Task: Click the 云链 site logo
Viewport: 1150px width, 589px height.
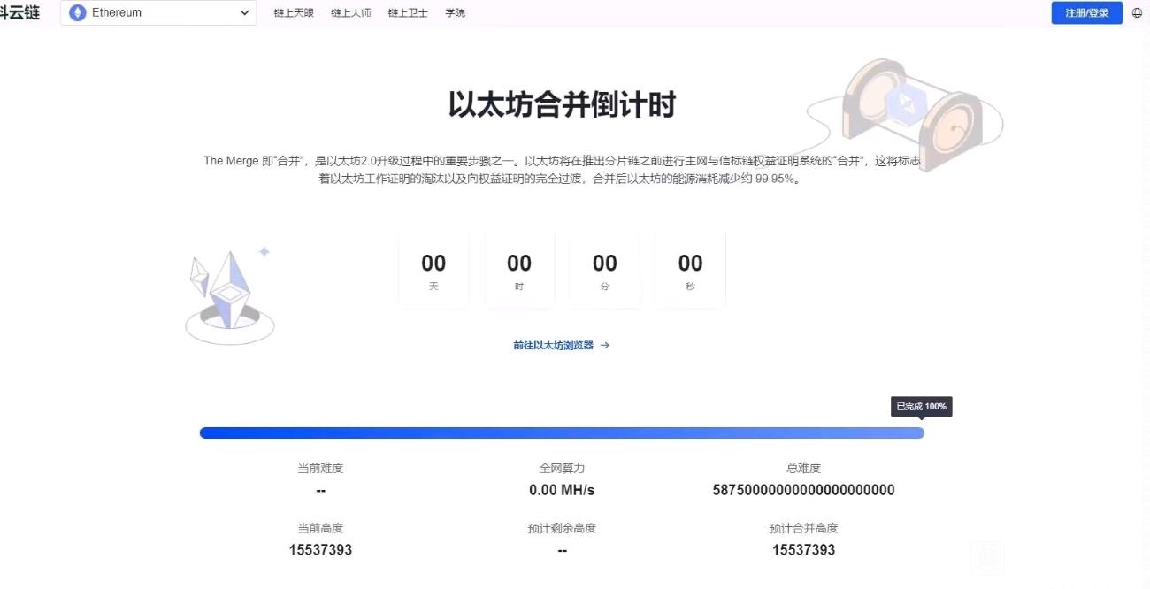Action: (x=19, y=12)
